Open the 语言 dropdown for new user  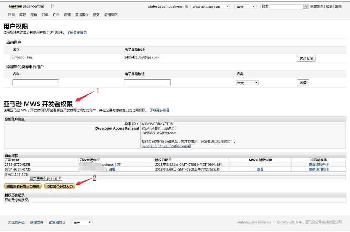pyautogui.click(x=247, y=83)
